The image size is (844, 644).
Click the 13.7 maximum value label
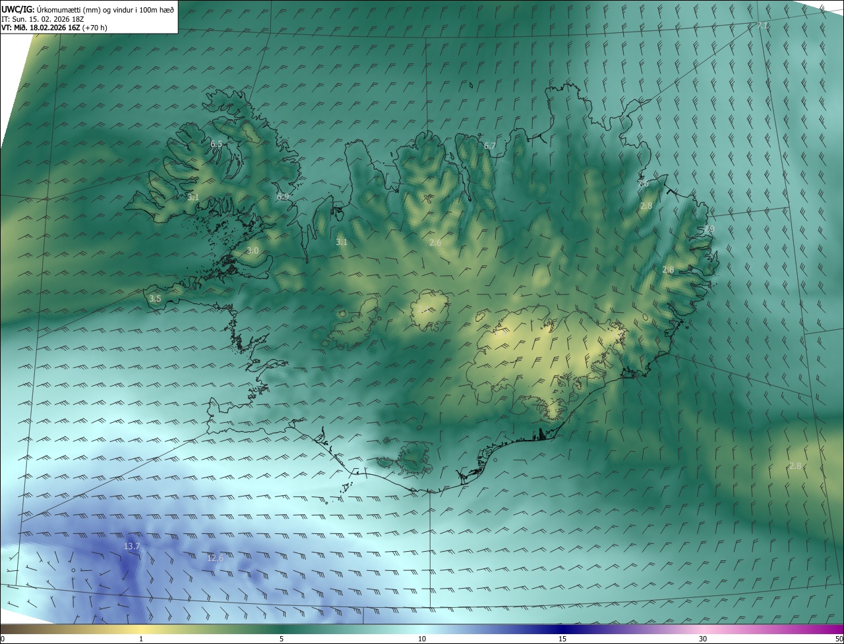click(x=132, y=547)
